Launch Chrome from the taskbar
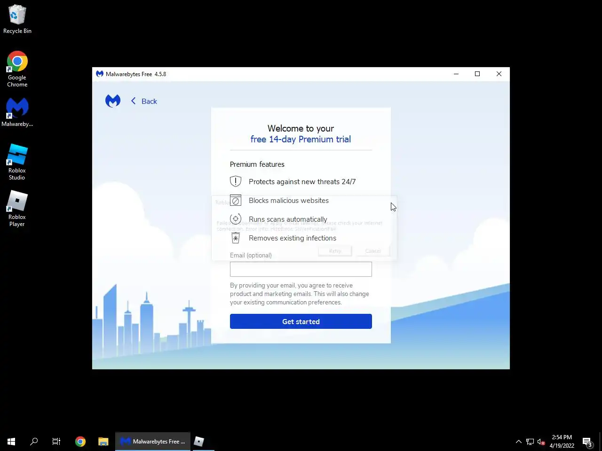Image resolution: width=602 pixels, height=451 pixels. coord(80,441)
